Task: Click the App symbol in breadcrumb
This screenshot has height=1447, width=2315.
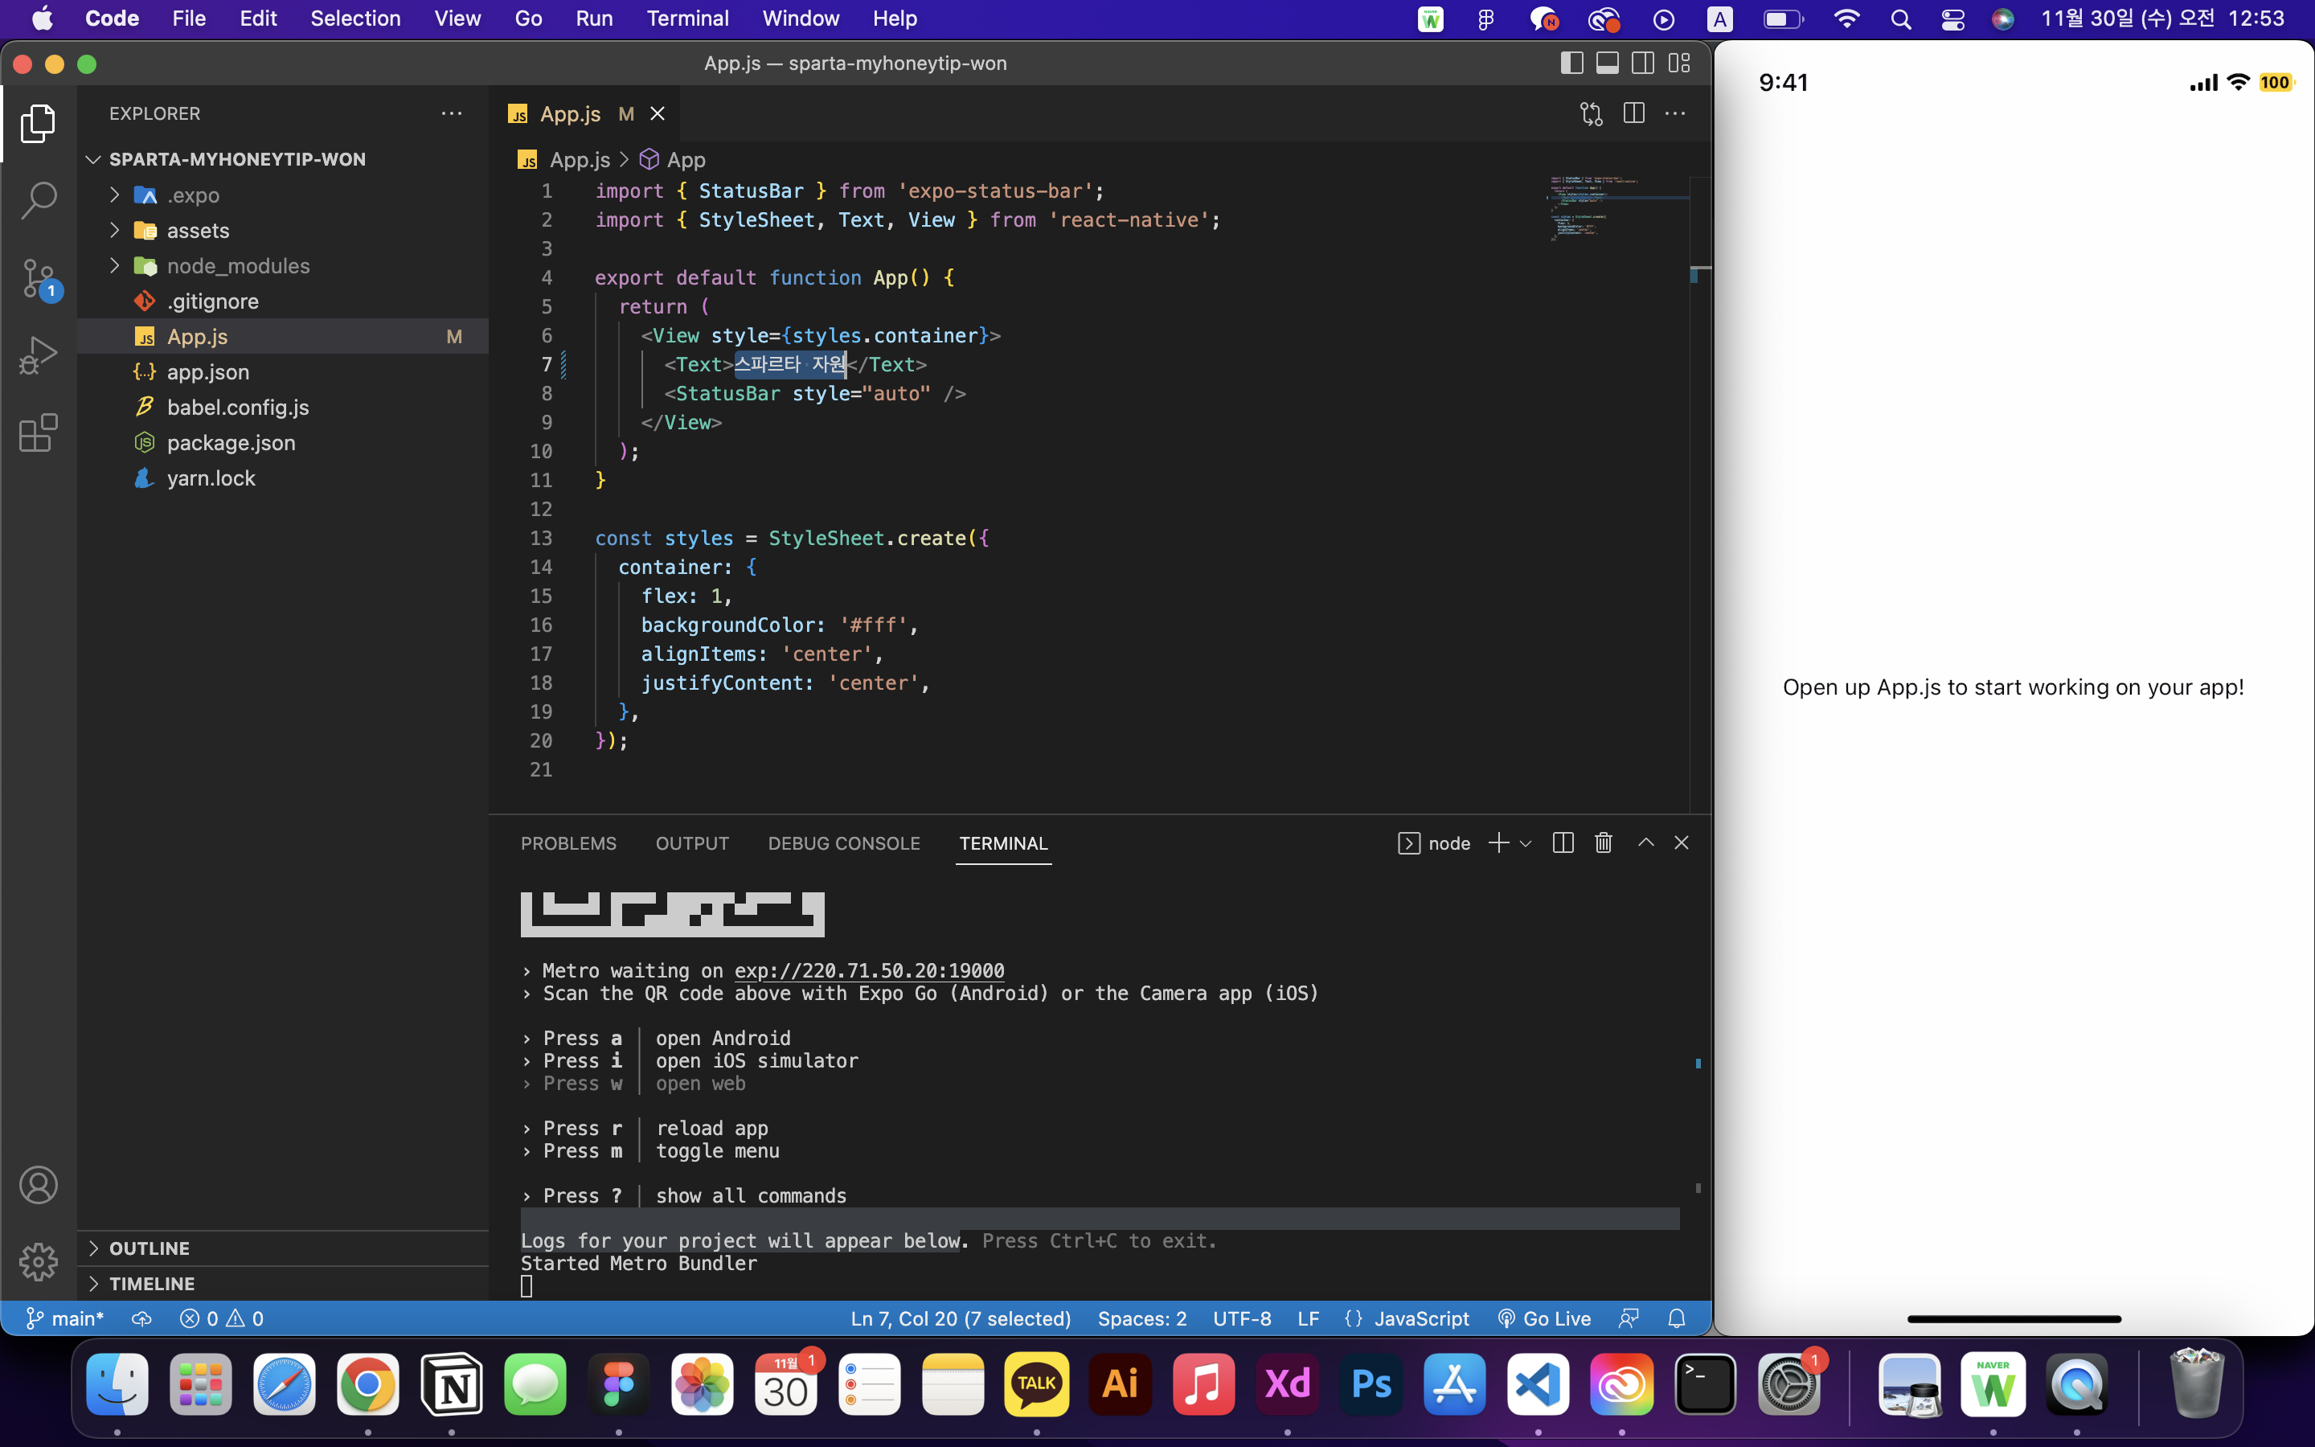Action: [673, 160]
